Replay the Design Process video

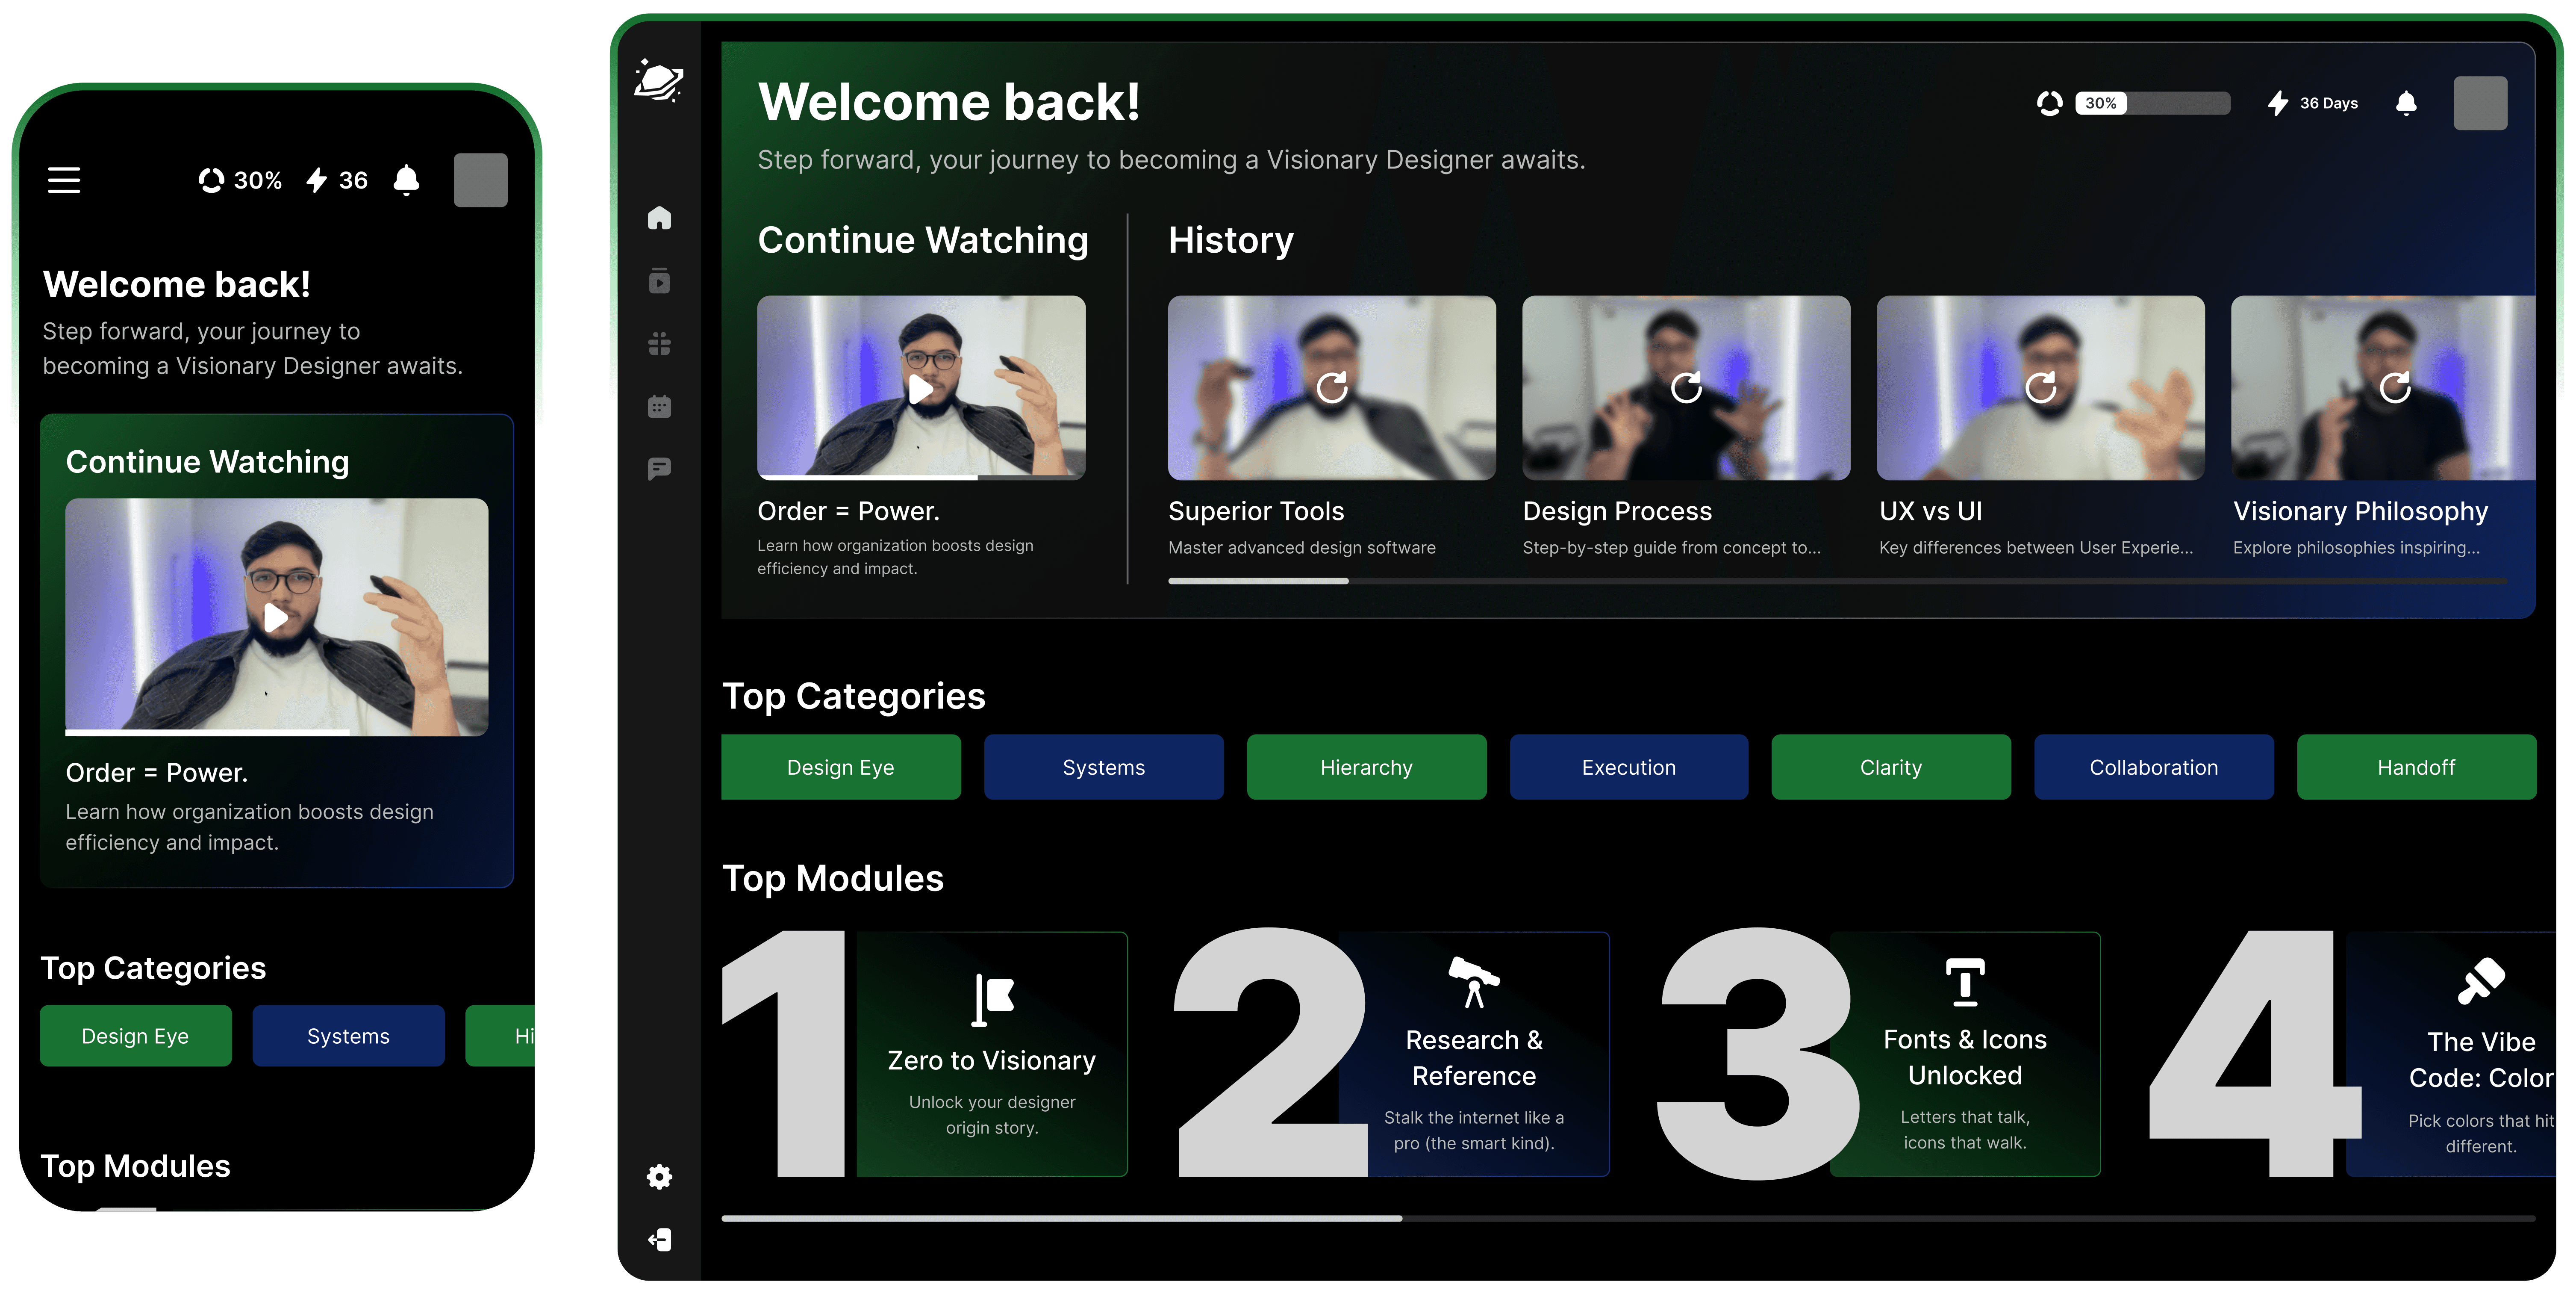pyautogui.click(x=1686, y=387)
